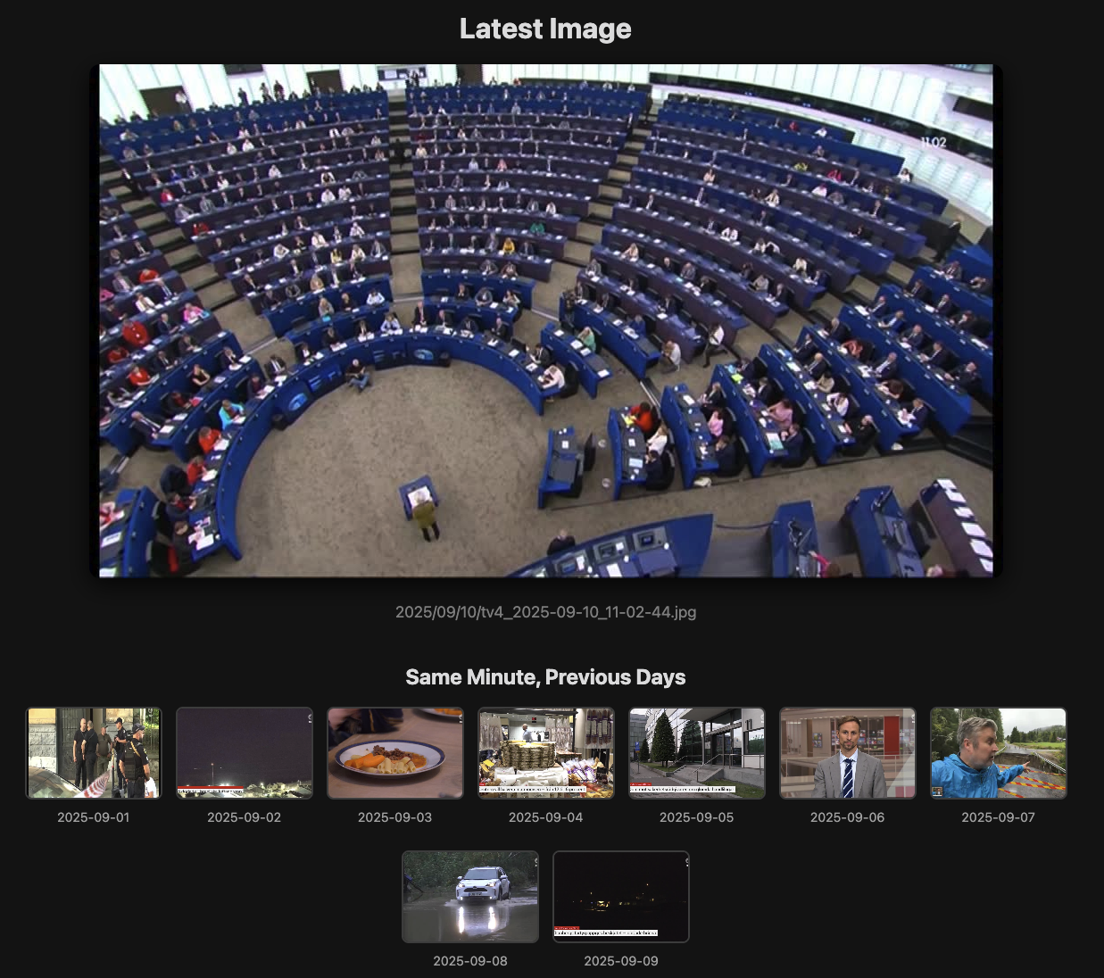This screenshot has width=1104, height=978.
Task: Open the 2025-09-04 market stall thumbnail
Action: click(546, 753)
